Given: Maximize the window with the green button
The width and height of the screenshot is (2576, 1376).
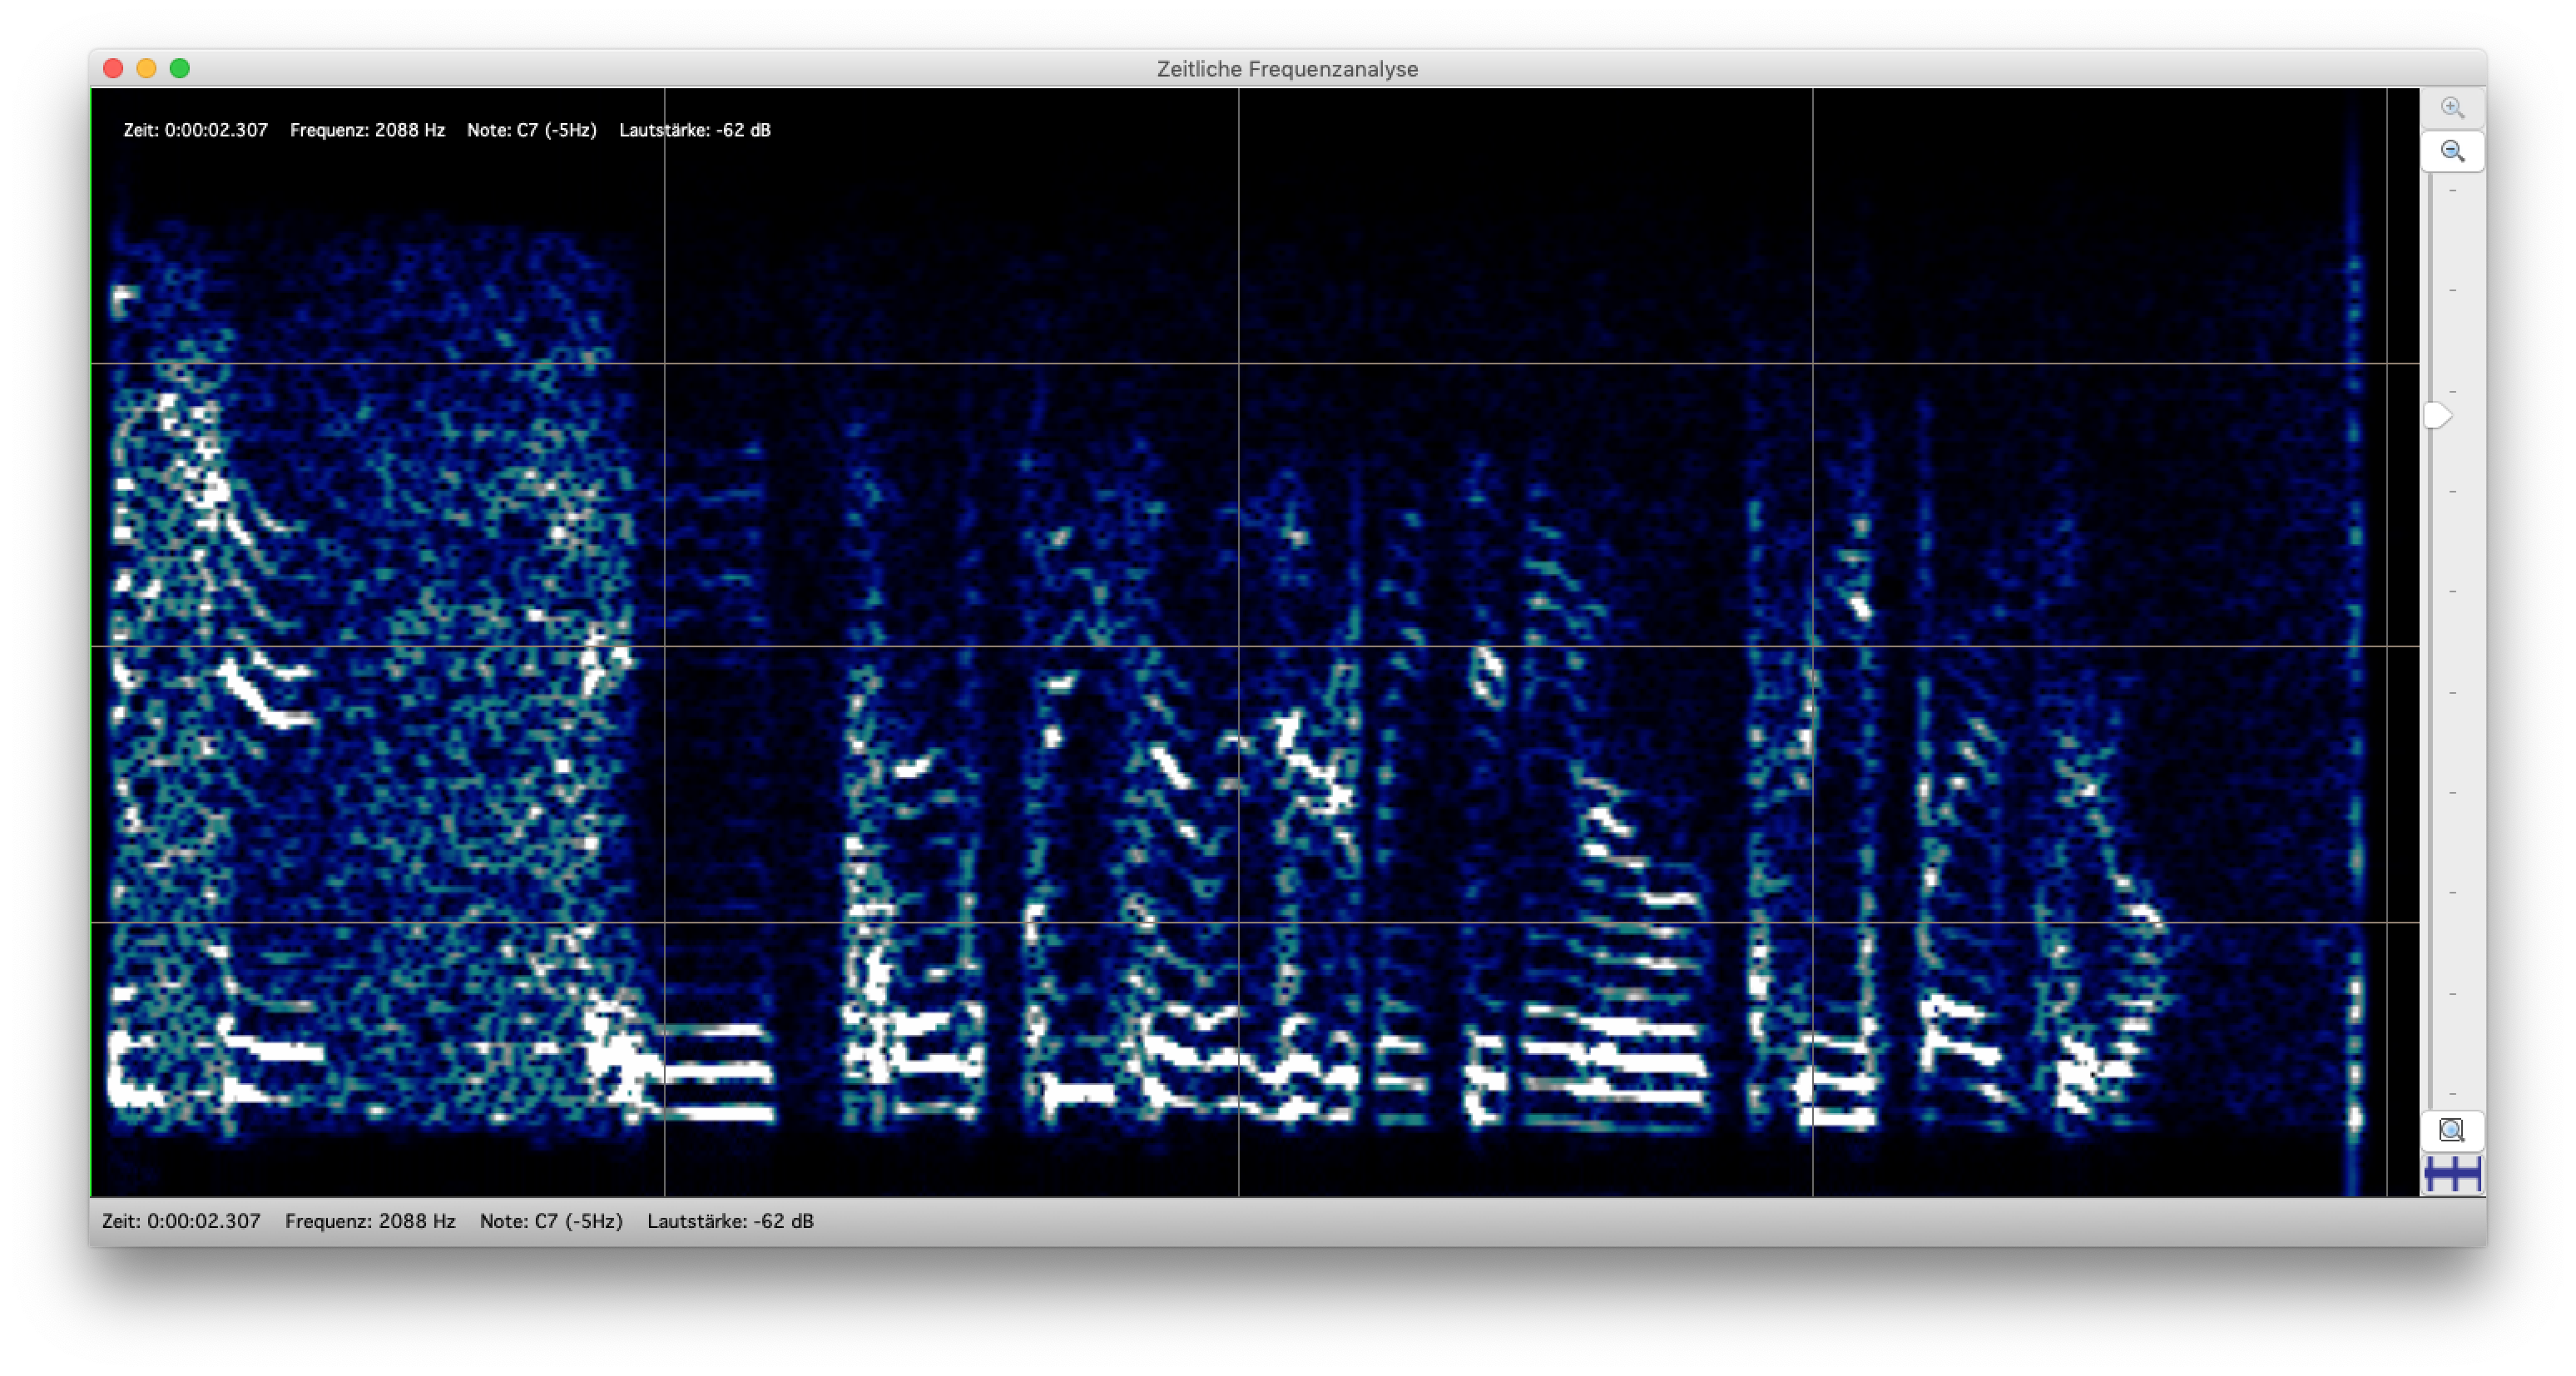Looking at the screenshot, I should tap(180, 69).
